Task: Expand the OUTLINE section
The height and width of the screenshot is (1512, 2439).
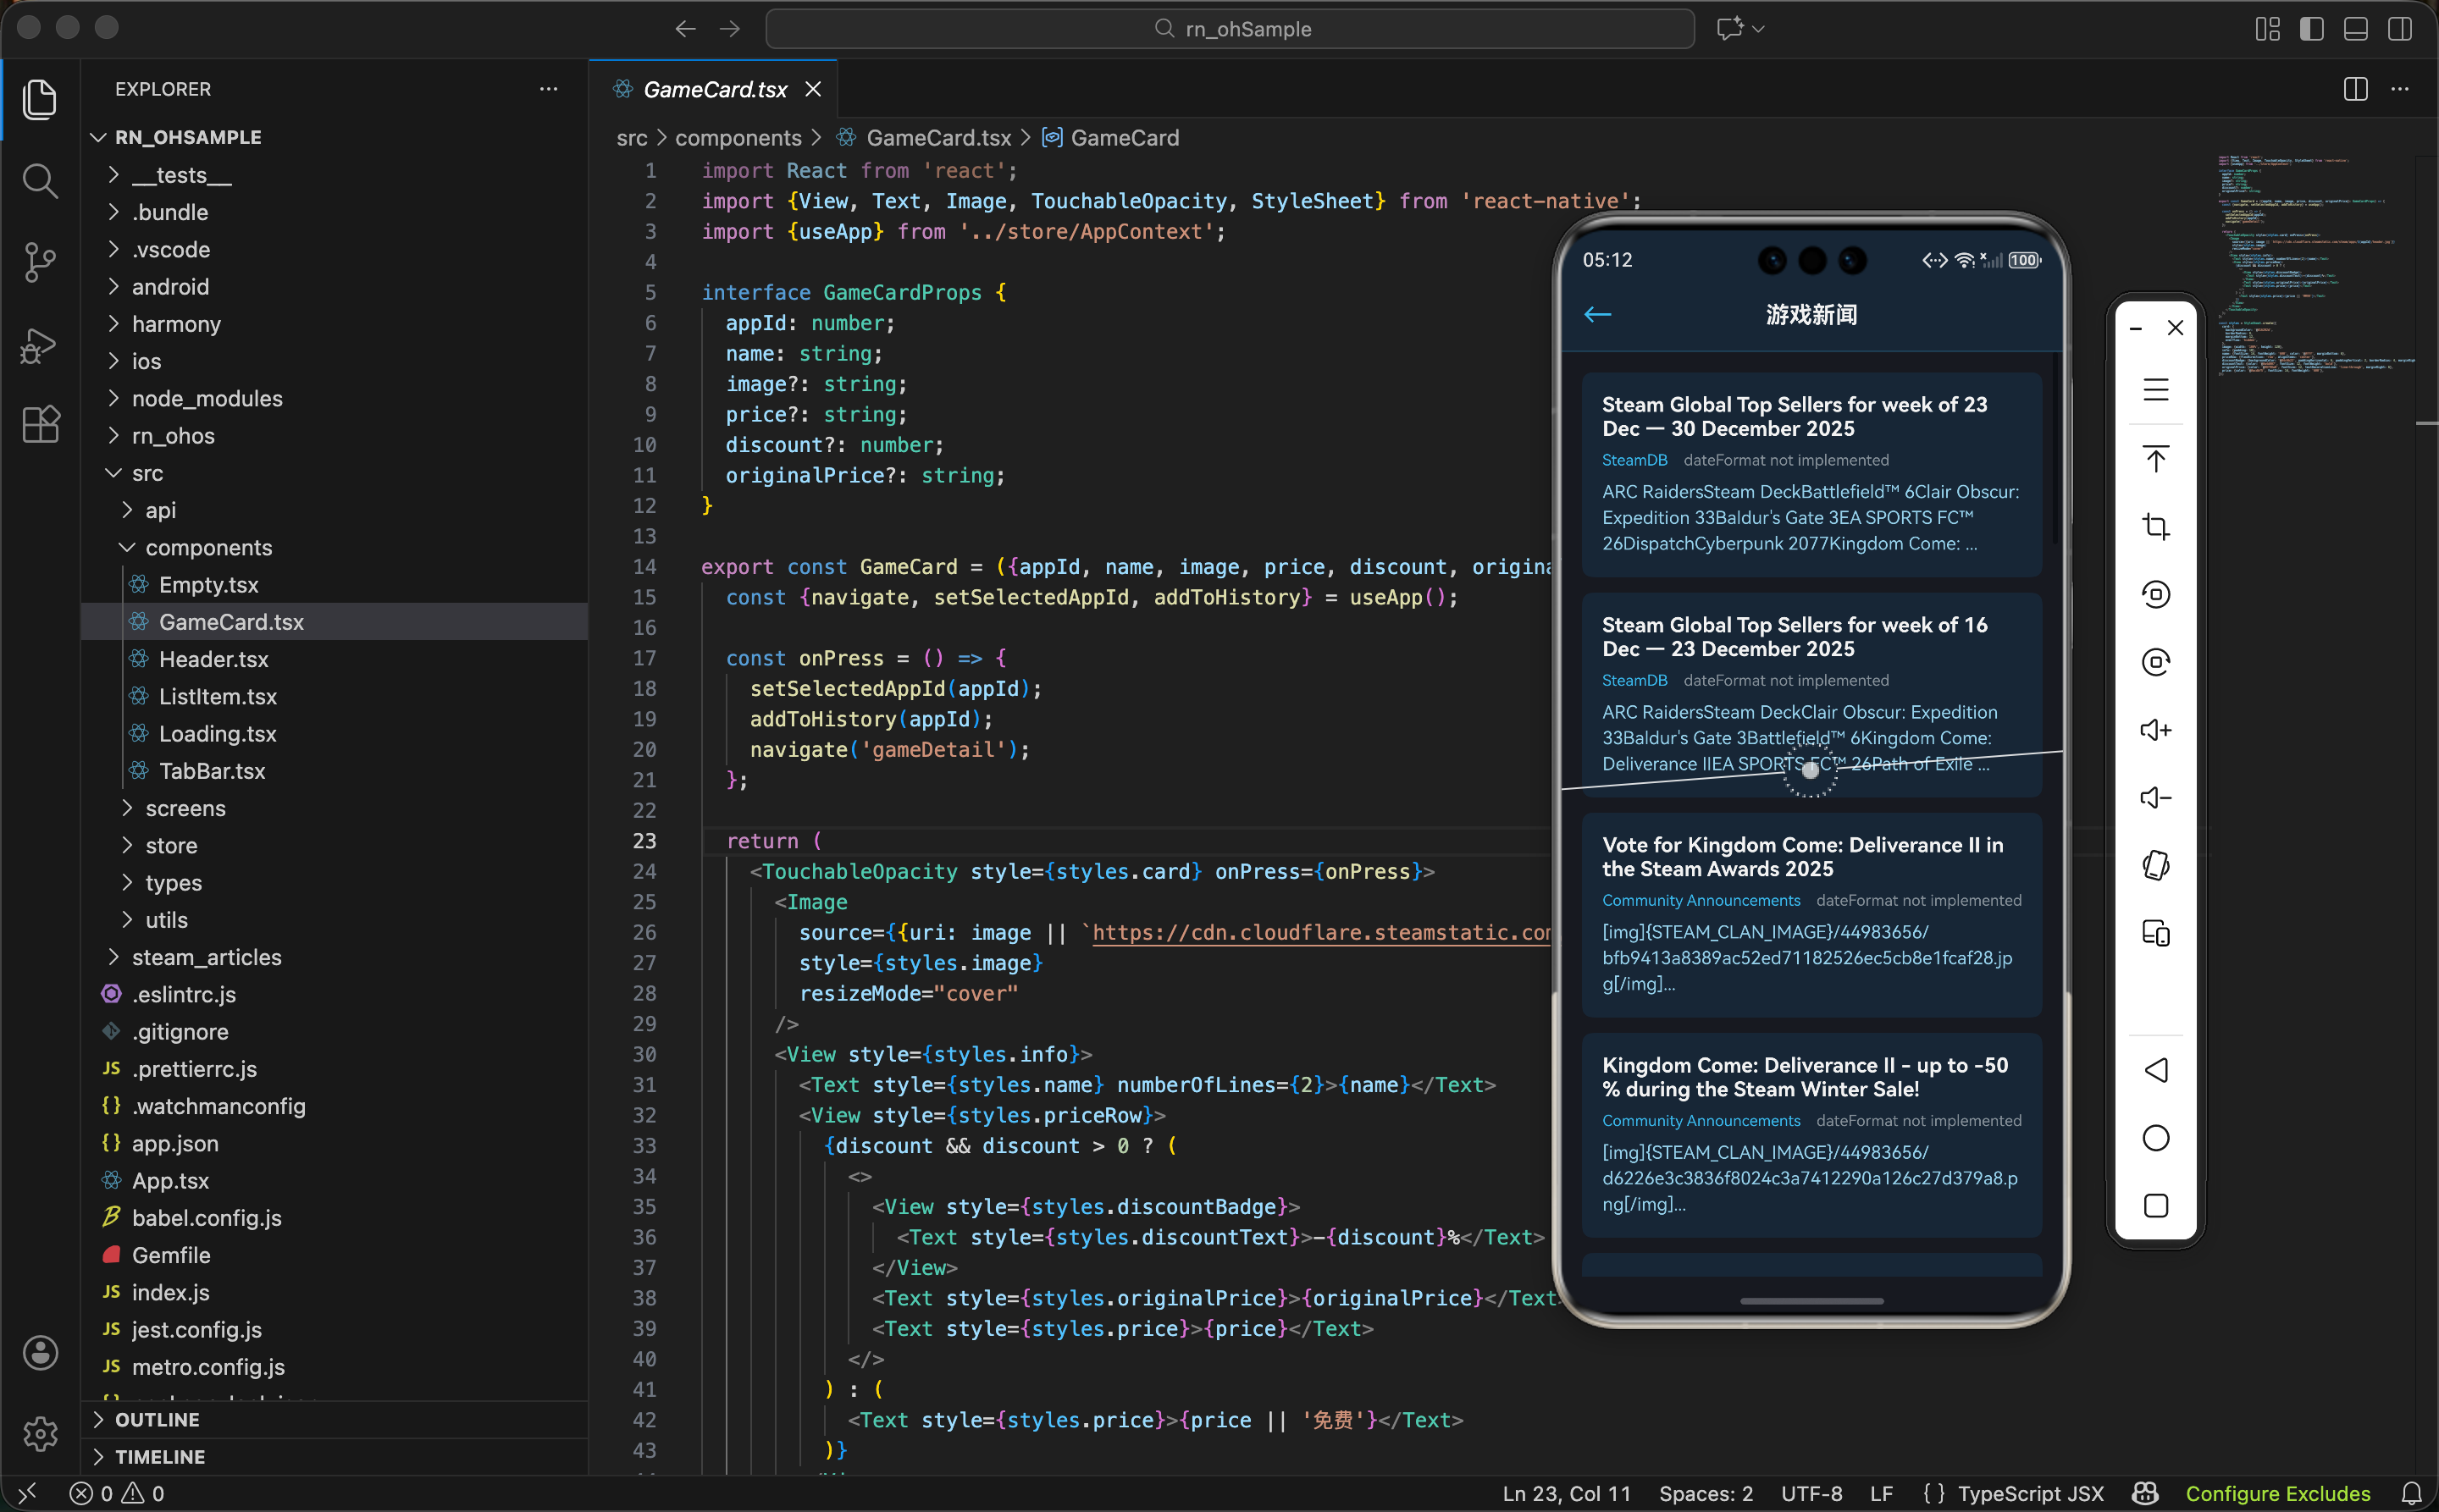Action: pos(157,1419)
